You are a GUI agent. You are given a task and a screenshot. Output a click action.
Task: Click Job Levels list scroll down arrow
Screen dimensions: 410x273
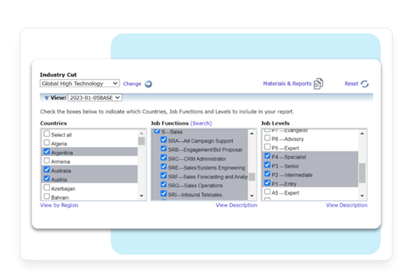pos(362,196)
